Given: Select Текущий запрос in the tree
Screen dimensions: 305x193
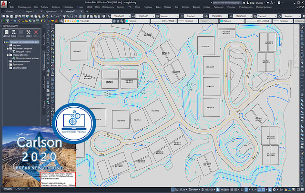Looking at the screenshot, I should 23,52.
